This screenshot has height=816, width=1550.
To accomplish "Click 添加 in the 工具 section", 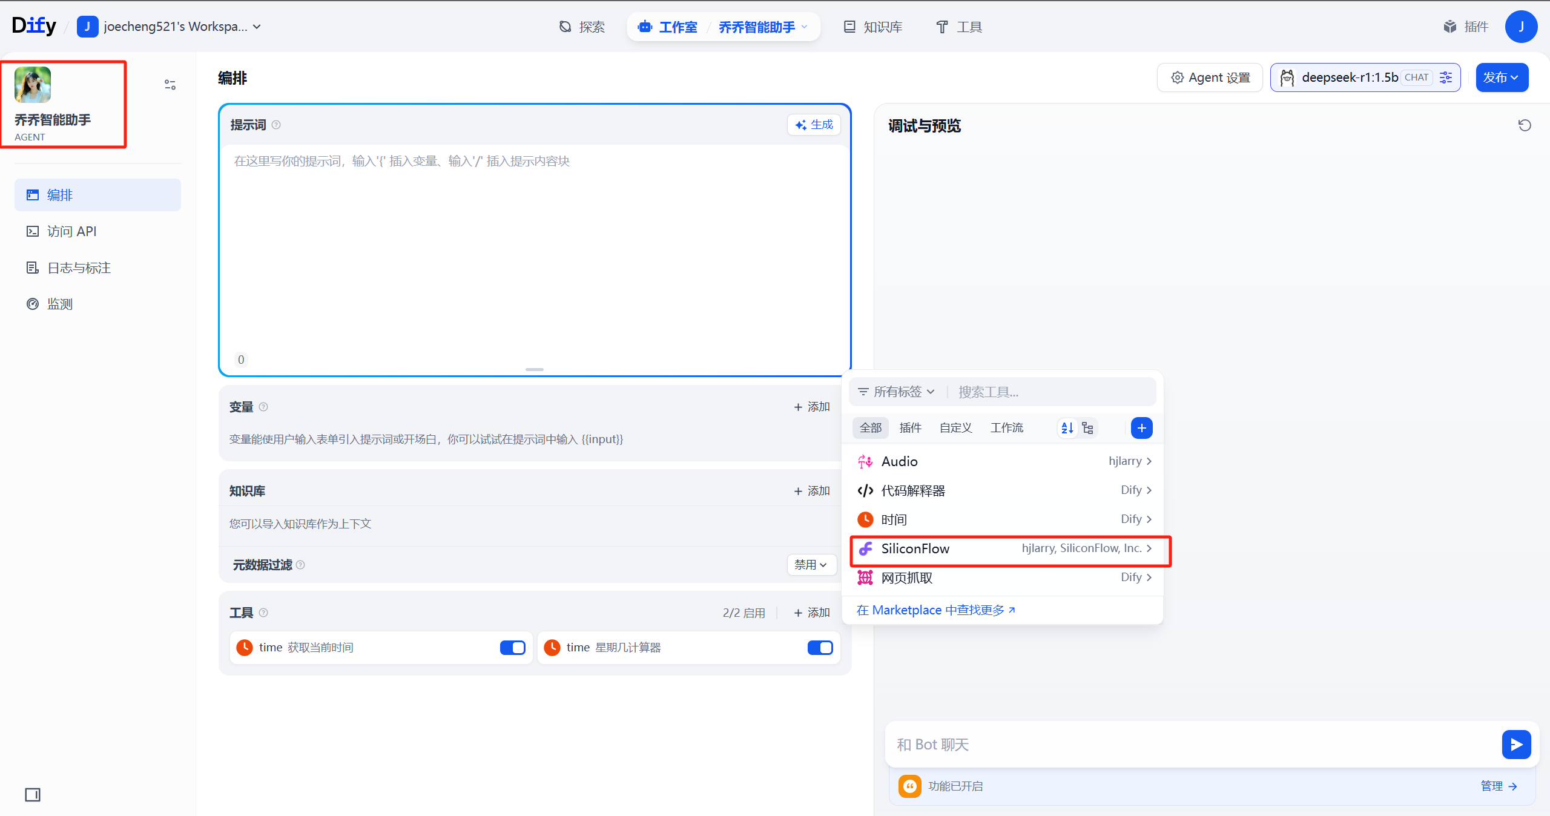I will tap(812, 613).
